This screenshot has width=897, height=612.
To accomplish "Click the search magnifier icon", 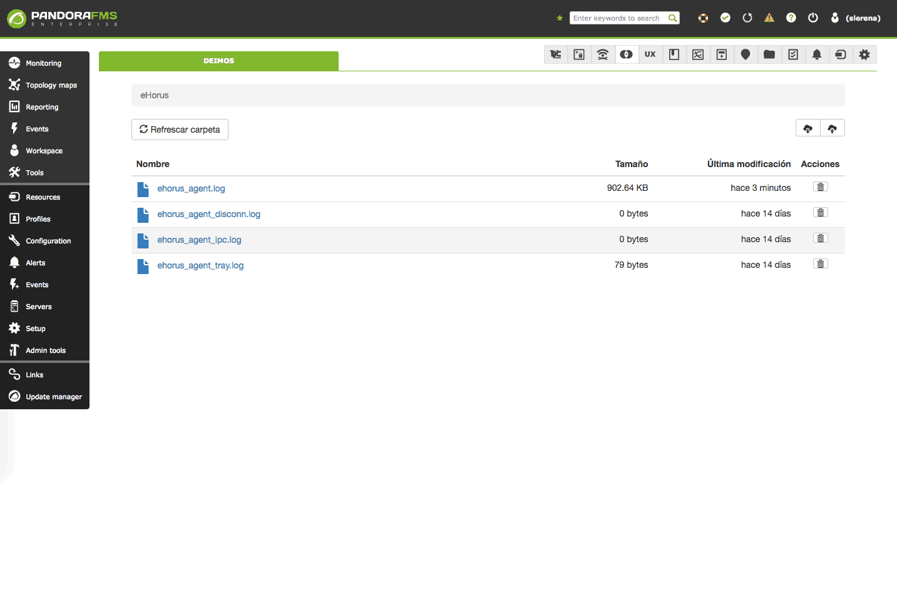I will pyautogui.click(x=673, y=18).
